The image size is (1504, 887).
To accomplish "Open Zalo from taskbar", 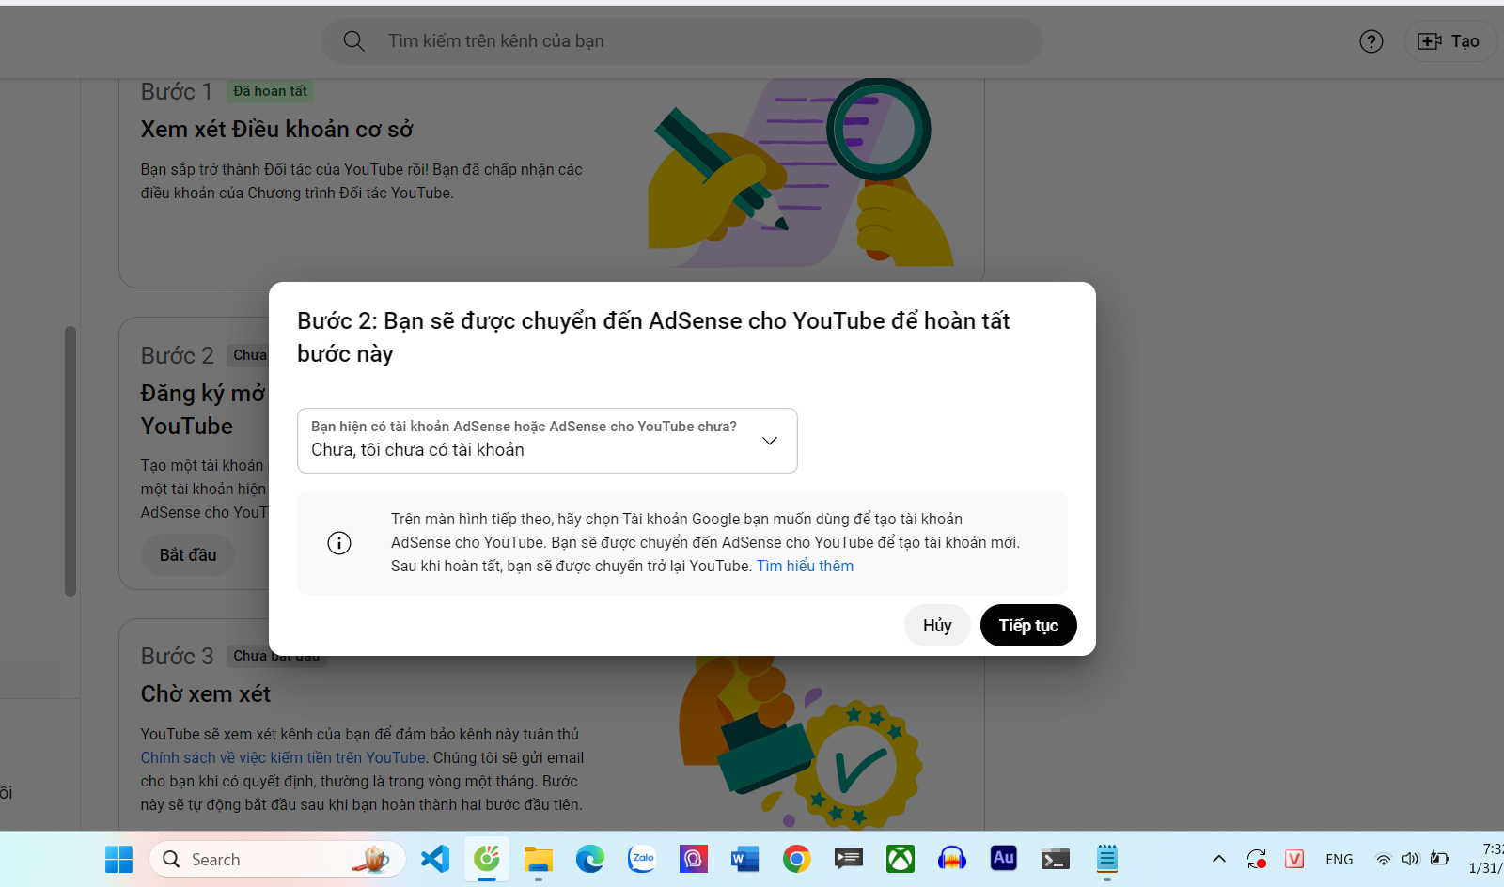I will pos(642,859).
